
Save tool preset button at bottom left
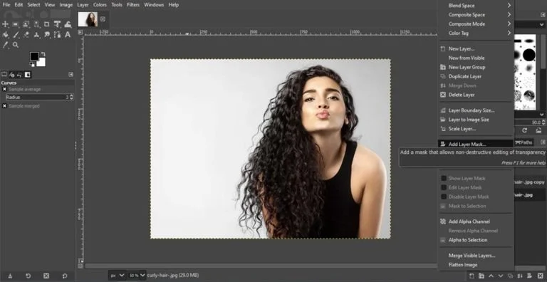click(10, 276)
